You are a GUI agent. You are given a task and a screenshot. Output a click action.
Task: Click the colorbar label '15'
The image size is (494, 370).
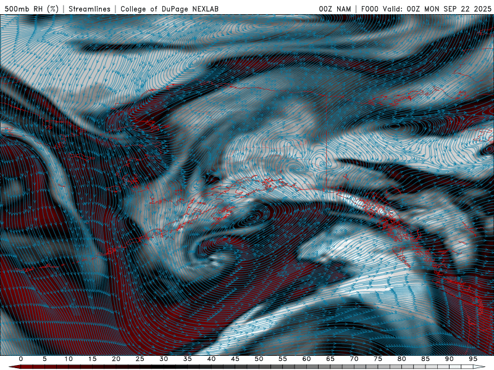(92, 359)
